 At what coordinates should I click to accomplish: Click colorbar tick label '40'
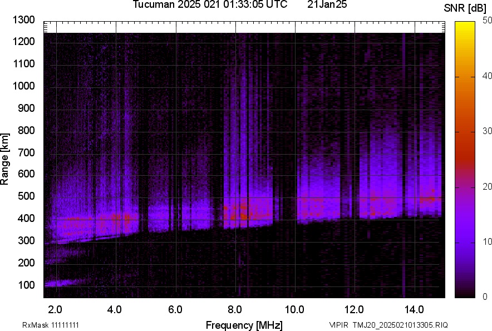(x=487, y=76)
